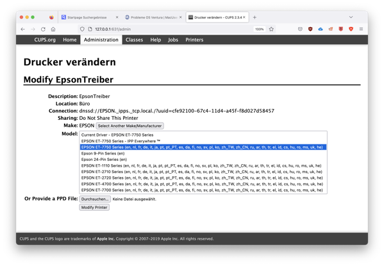Close the Probleme OS Ventura tab
Image resolution: width=384 pixels, height=266 pixels.
[x=181, y=17]
